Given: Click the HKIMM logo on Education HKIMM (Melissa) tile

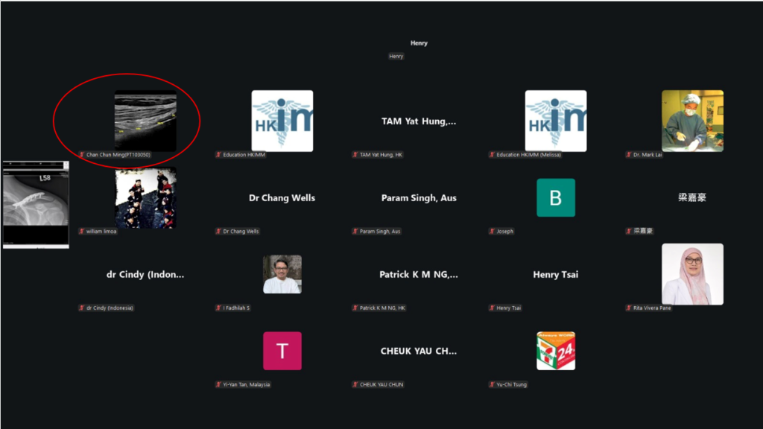Looking at the screenshot, I should [555, 121].
